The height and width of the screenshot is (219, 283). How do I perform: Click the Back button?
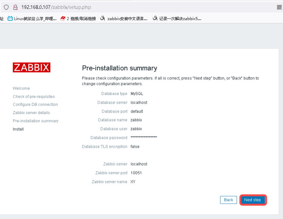[x=228, y=200]
